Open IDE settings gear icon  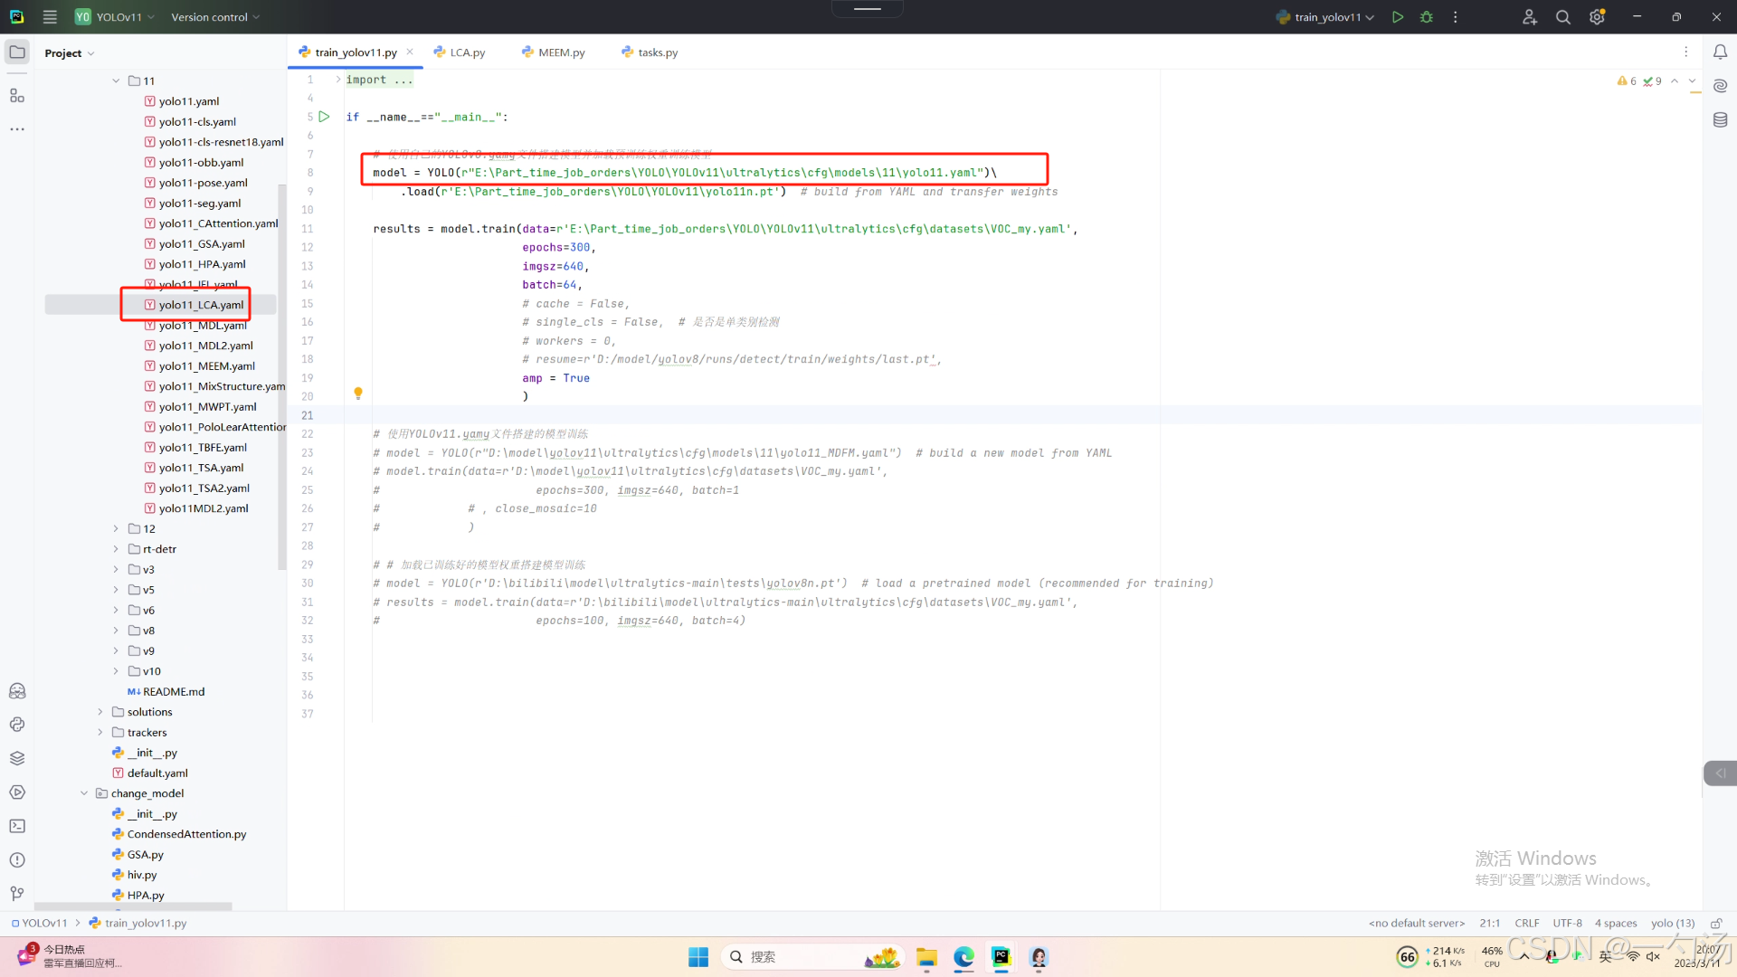click(x=1597, y=17)
